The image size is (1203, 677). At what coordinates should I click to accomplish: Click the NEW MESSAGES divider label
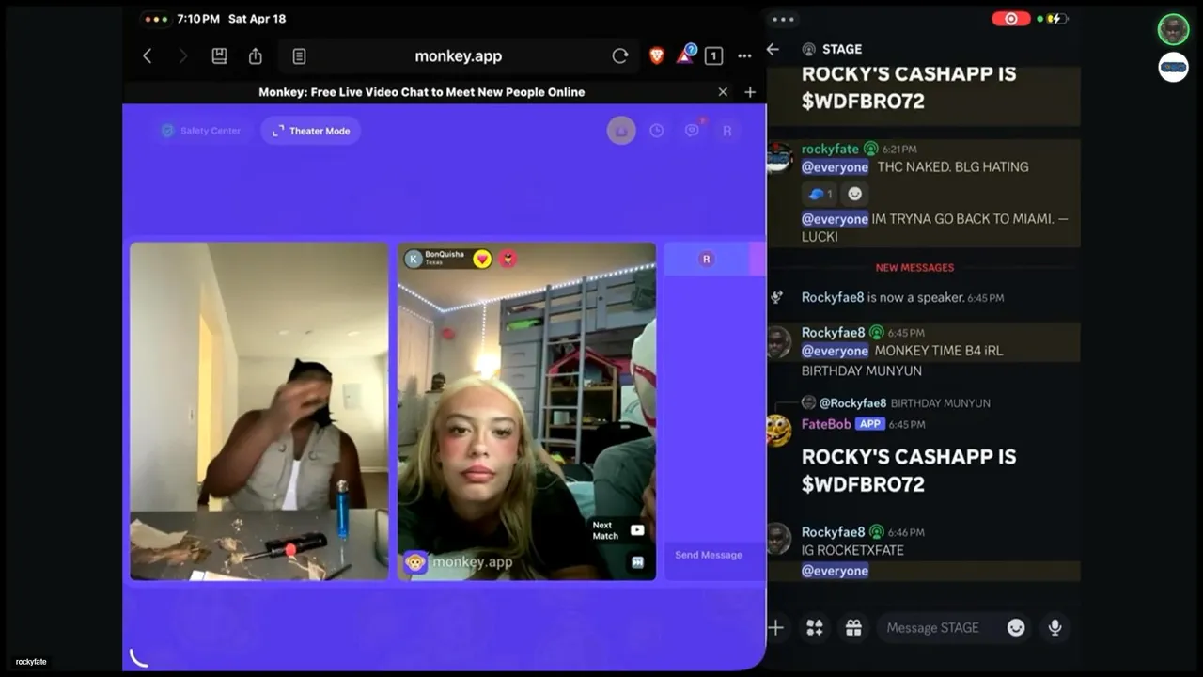[x=914, y=268]
